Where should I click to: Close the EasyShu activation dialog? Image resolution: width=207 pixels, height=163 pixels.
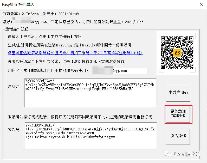click(201, 4)
